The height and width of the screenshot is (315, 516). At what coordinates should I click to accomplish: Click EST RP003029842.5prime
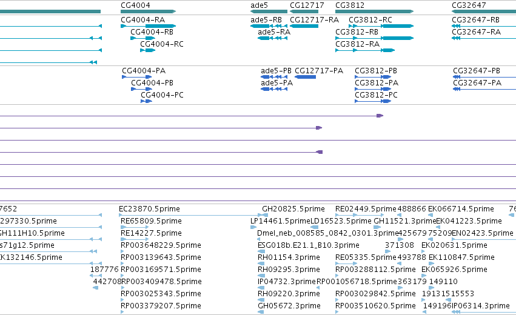[375, 294]
